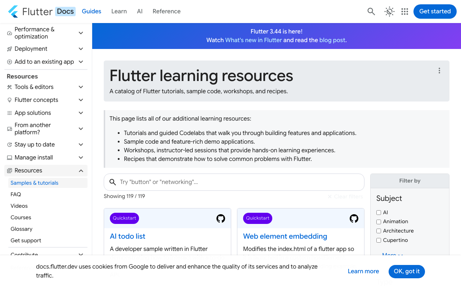Click the Resources library icon in sidebar
The height and width of the screenshot is (288, 461).
pyautogui.click(x=10, y=171)
